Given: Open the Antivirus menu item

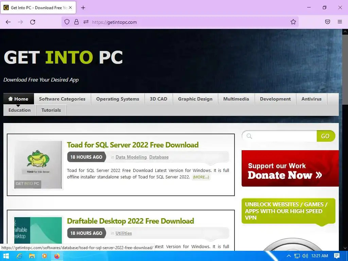Looking at the screenshot, I should pos(311,99).
